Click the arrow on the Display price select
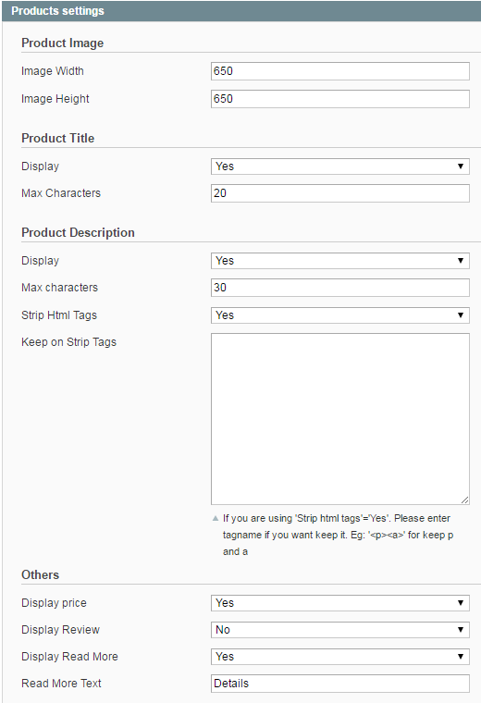This screenshot has width=481, height=703. 461,603
